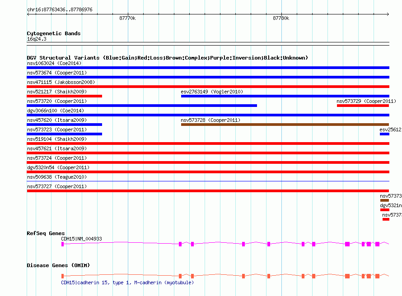The image size is (402, 296).
Task: Click the small red bar under dgv5321n label
Action: (x=385, y=210)
